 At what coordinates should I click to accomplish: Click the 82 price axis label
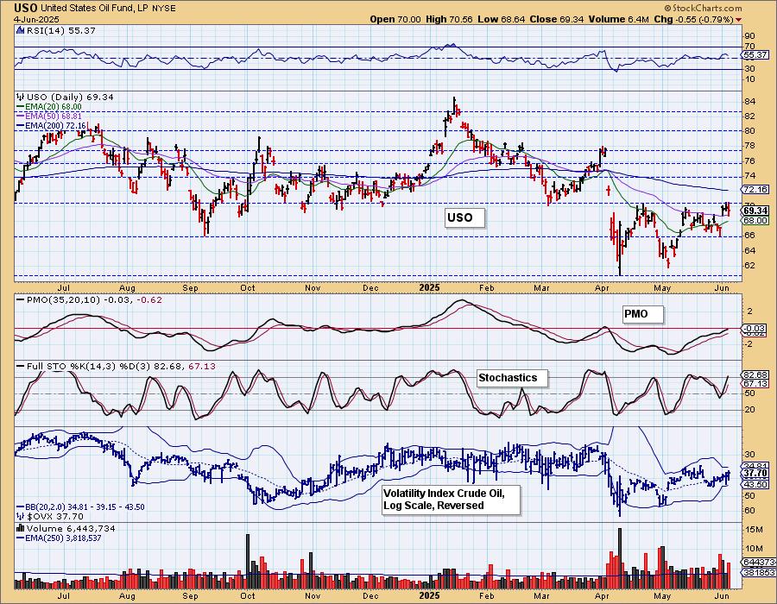pyautogui.click(x=749, y=116)
